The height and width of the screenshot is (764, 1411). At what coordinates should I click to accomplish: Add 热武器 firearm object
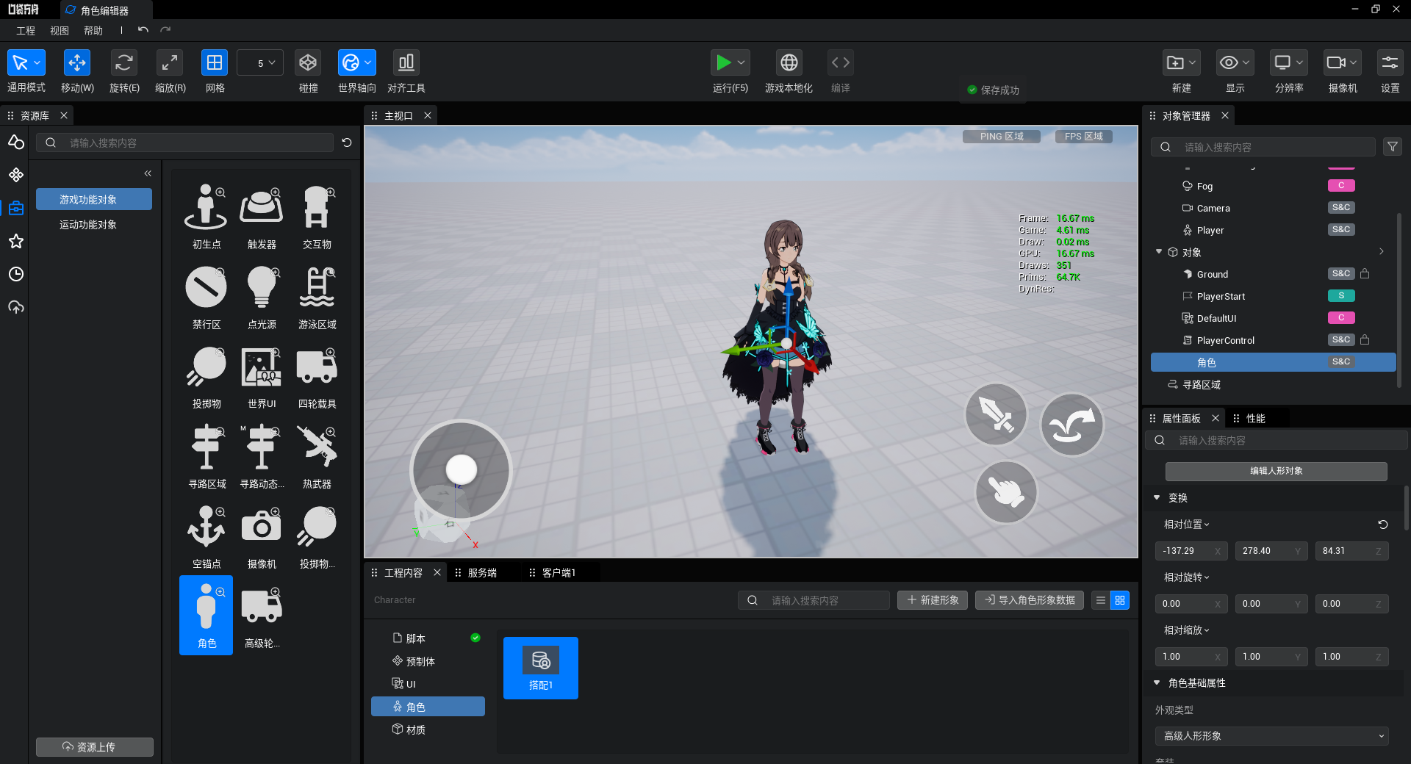(x=317, y=456)
